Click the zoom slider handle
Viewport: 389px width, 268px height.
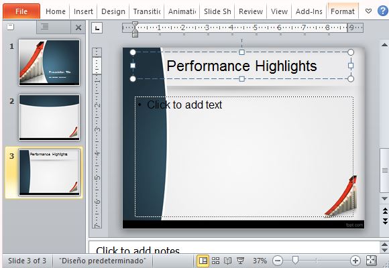coord(295,260)
